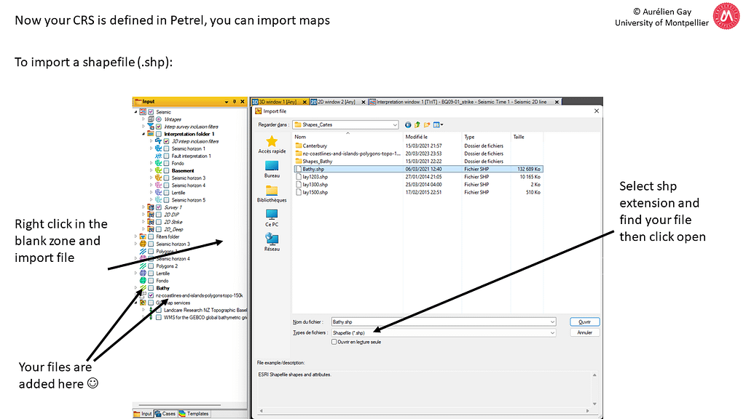This screenshot has height=419, width=746.
Task: Switch to the Cases tab
Action: click(x=166, y=413)
